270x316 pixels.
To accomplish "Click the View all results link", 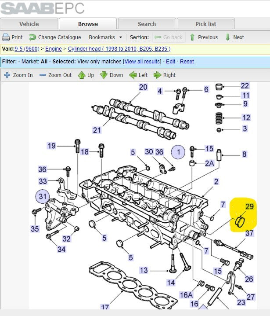I will [x=142, y=62].
